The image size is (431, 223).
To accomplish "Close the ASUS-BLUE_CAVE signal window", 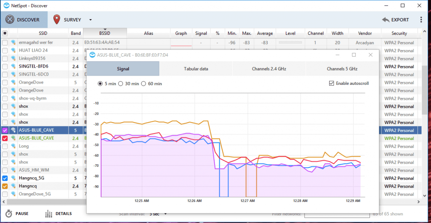I will point(370,55).
